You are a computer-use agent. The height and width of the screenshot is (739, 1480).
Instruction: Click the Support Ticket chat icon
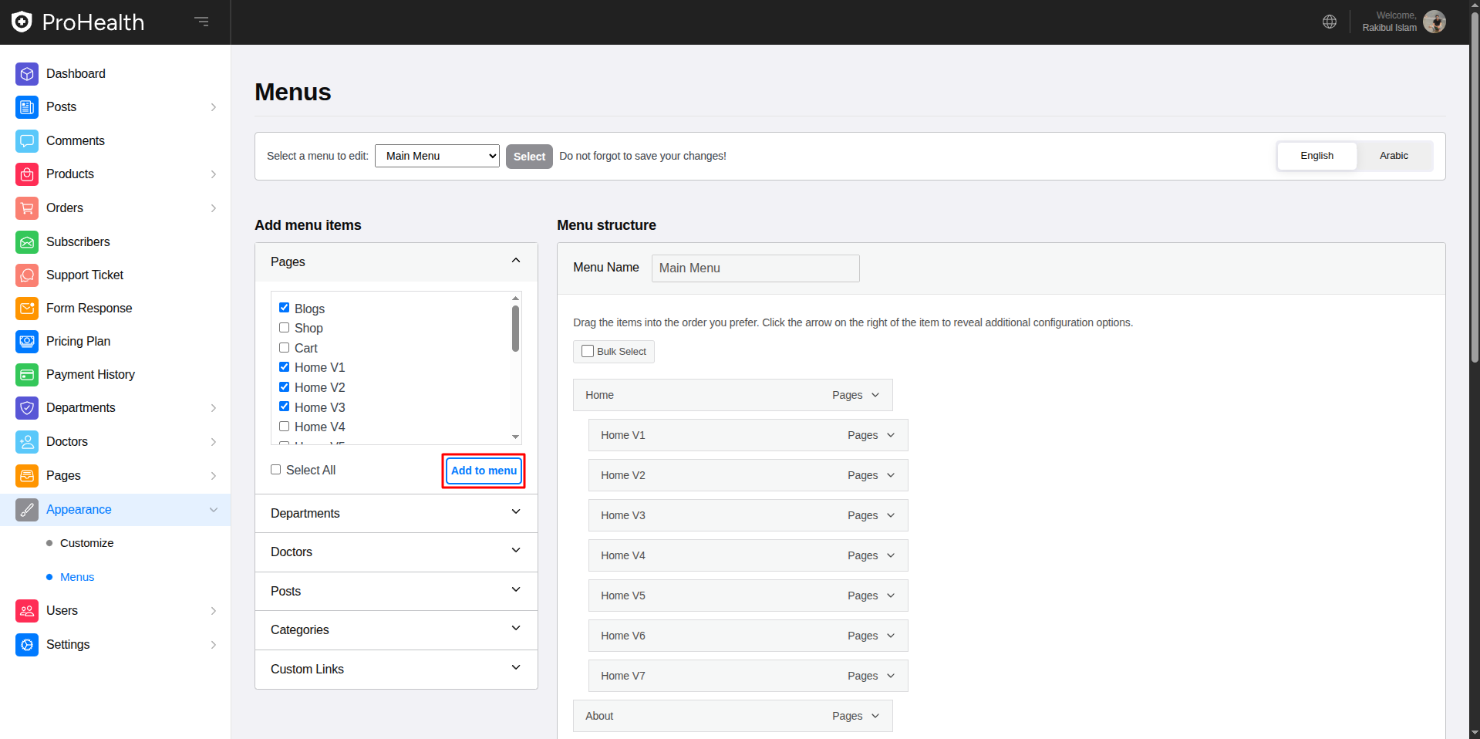[27, 275]
